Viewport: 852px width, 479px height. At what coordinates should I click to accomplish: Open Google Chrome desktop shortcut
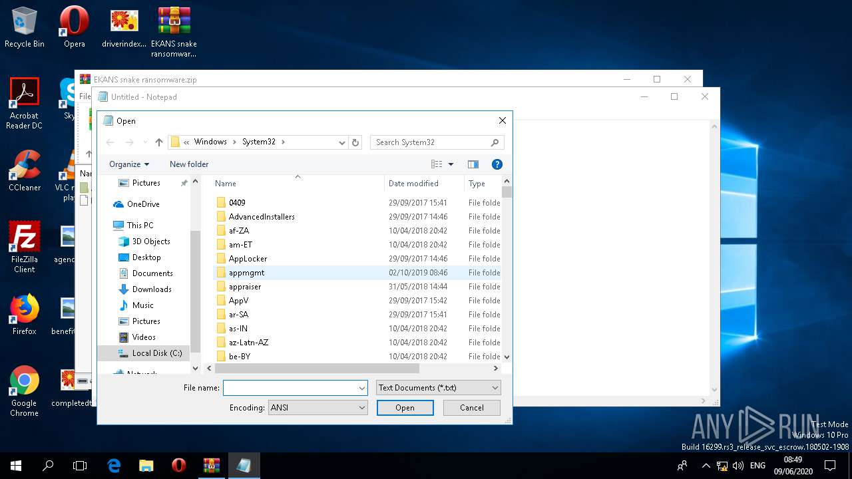pyautogui.click(x=24, y=391)
